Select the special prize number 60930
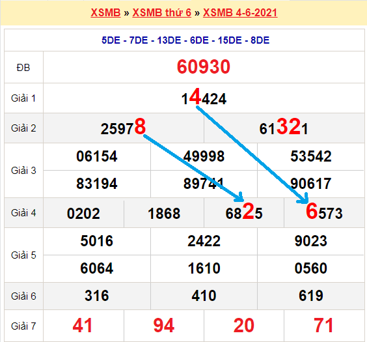 pos(204,67)
